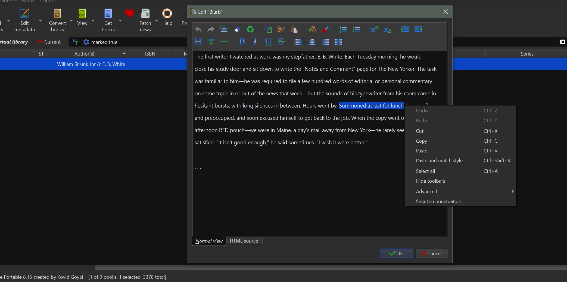Screen dimensions: 567x282
Task: Increase indentation of the paragraph
Action: click(405, 29)
